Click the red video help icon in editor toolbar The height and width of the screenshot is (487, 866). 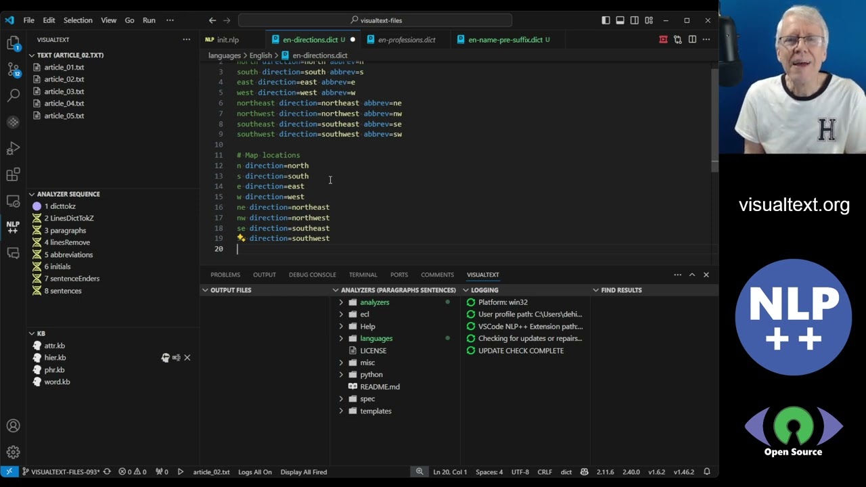663,40
